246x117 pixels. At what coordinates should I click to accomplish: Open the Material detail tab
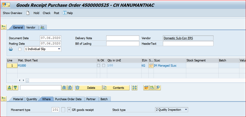(x=18, y=99)
